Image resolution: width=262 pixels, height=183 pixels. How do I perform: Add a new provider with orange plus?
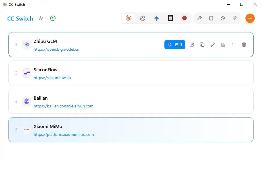click(x=250, y=18)
